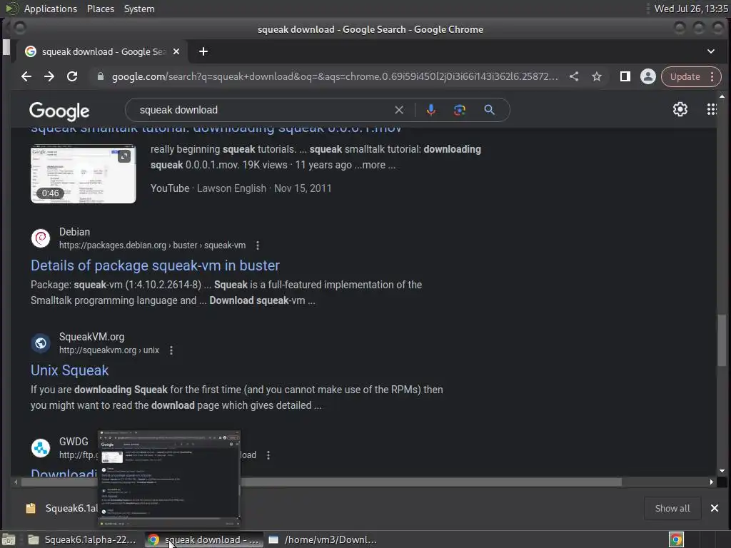731x548 pixels.
Task: Click the packages.debian.org URL breadcrumb
Action: [152, 245]
